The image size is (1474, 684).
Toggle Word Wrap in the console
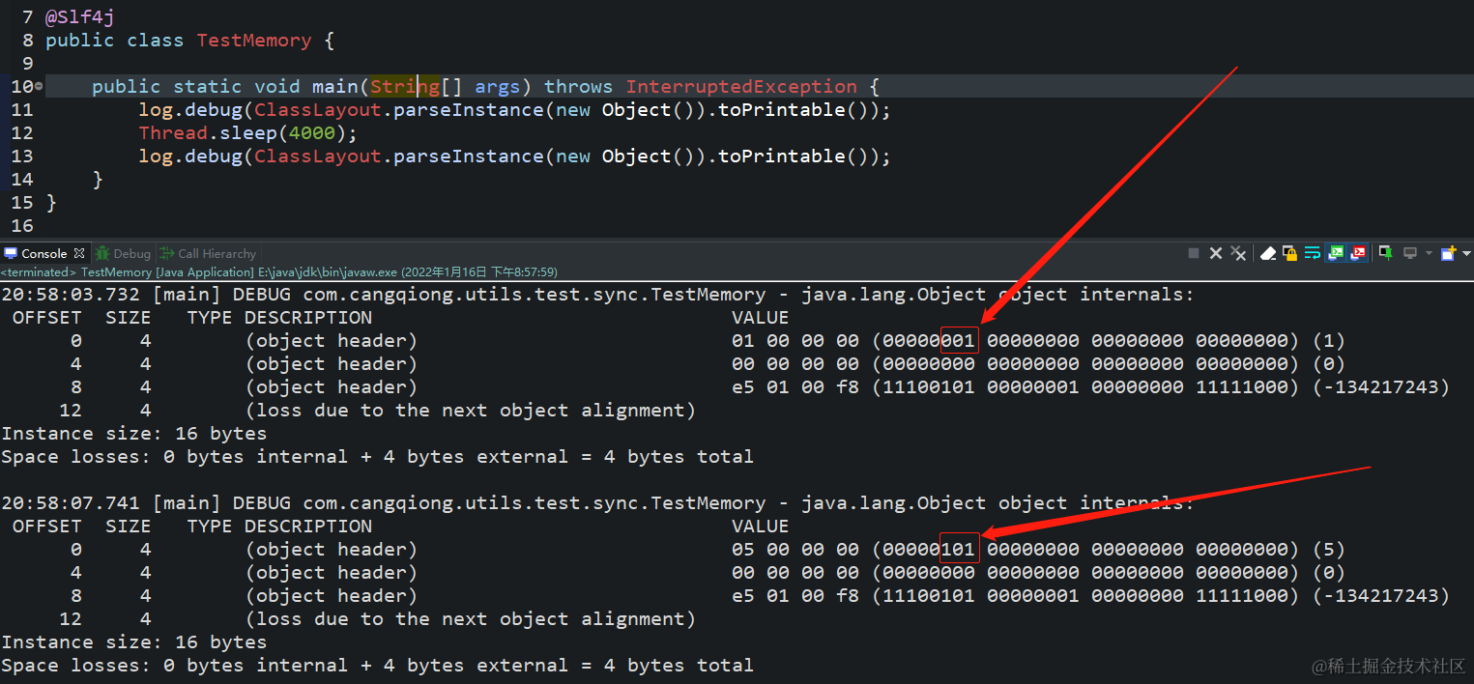[1313, 253]
